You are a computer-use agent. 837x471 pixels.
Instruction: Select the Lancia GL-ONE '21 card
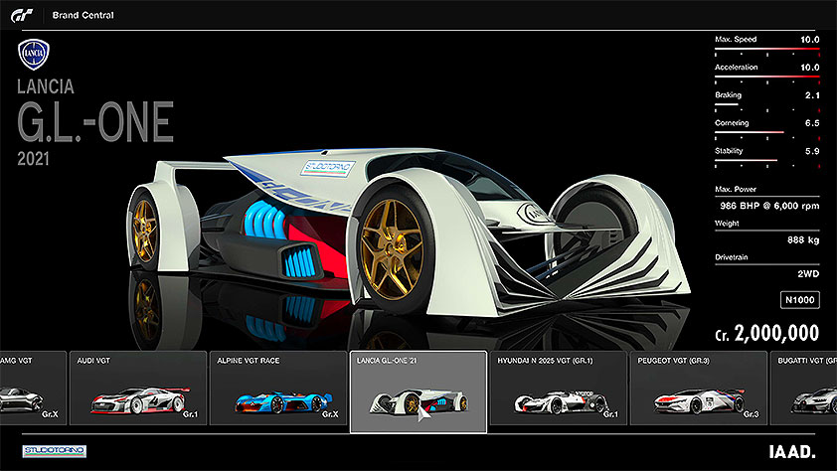(x=418, y=392)
